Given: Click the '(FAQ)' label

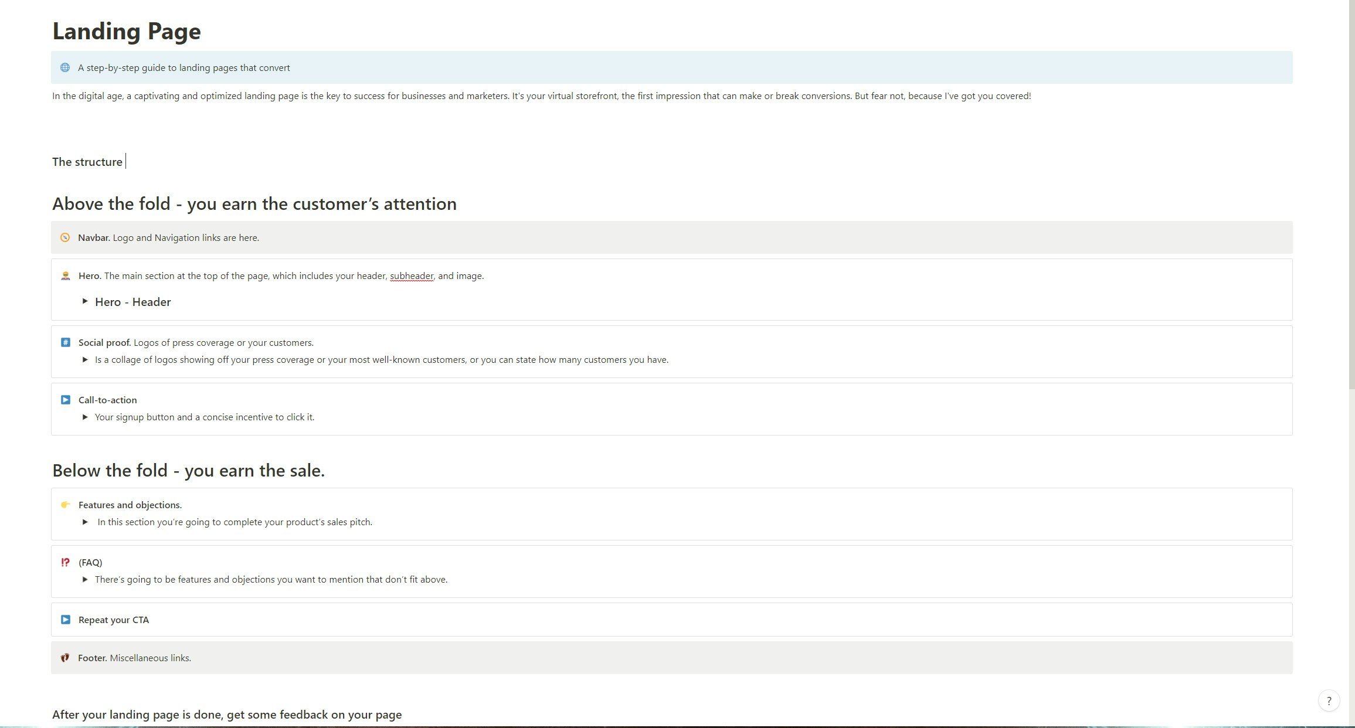Looking at the screenshot, I should 90,562.
